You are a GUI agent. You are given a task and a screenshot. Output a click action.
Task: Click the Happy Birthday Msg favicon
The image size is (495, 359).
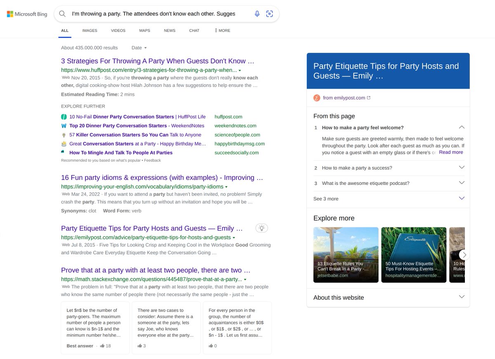(x=64, y=144)
